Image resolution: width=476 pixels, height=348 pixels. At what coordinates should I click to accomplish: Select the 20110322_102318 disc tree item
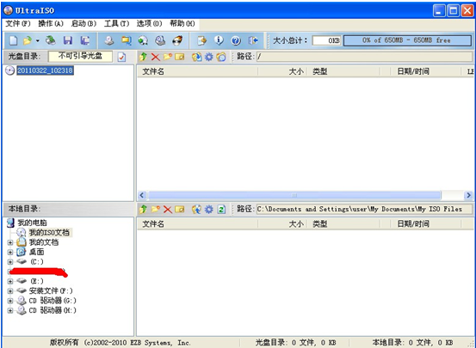(45, 70)
